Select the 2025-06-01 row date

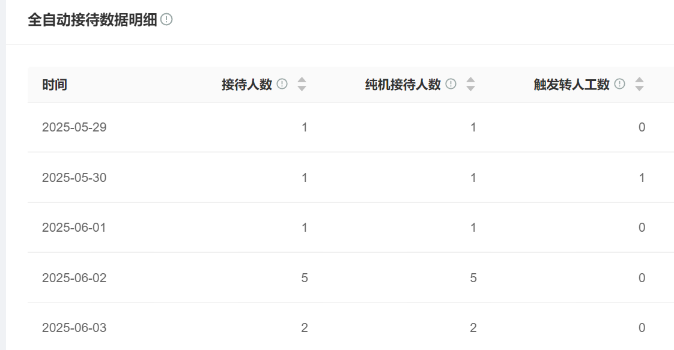click(74, 227)
